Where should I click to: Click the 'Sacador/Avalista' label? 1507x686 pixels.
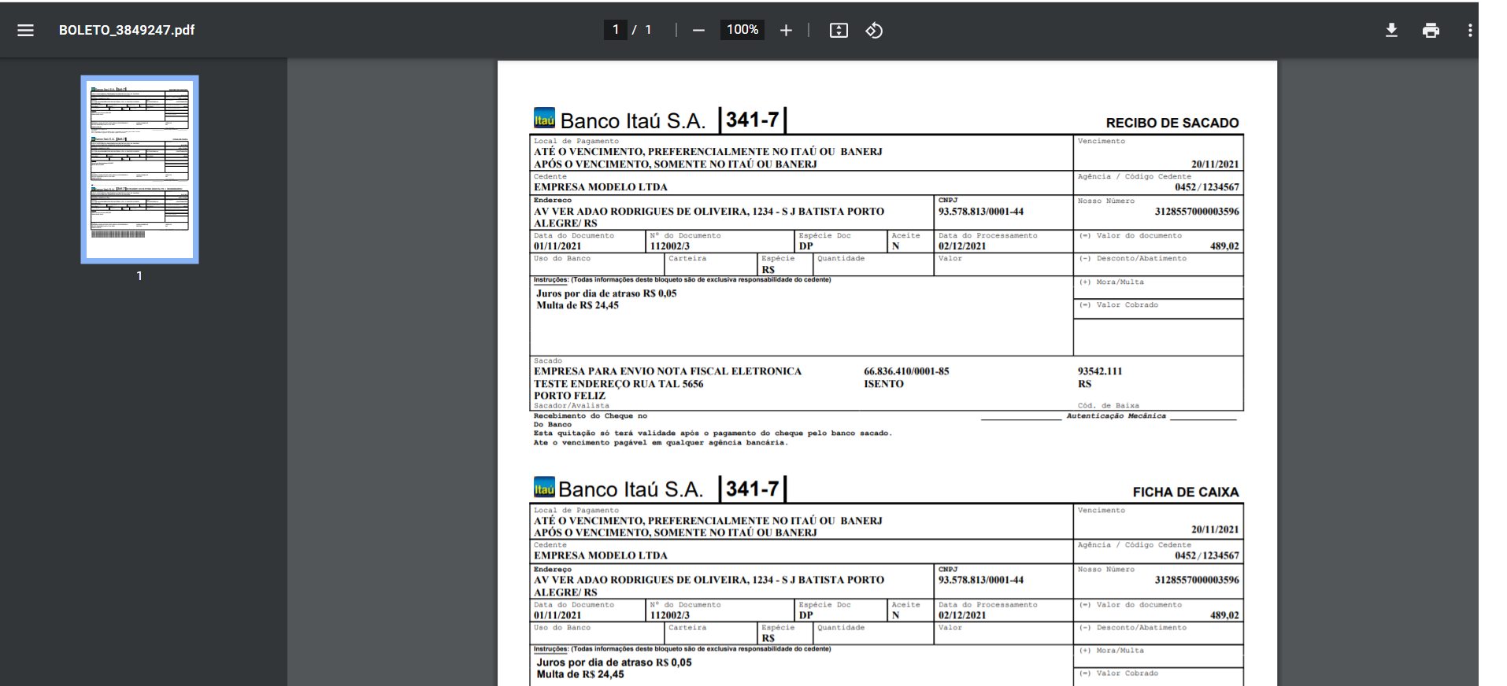(x=572, y=406)
